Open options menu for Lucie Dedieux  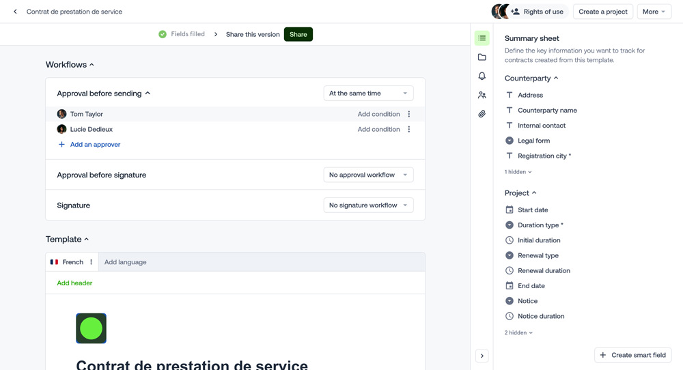tap(409, 129)
